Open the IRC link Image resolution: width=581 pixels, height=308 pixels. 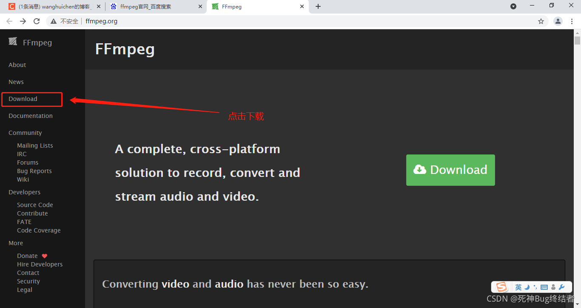tap(22, 154)
